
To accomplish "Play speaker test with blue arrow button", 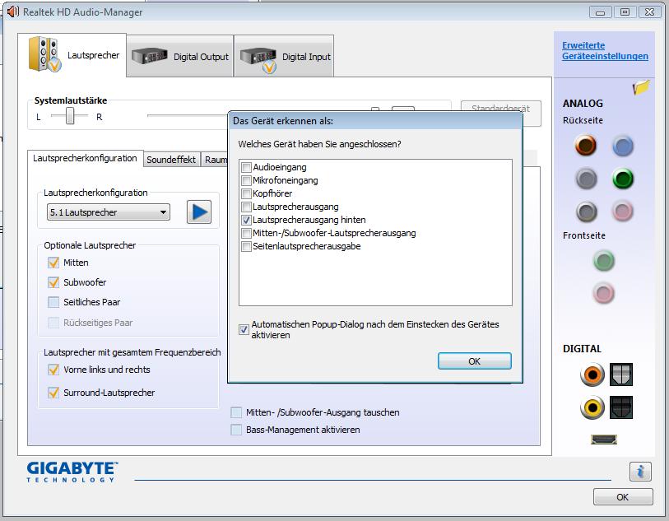I will (199, 212).
